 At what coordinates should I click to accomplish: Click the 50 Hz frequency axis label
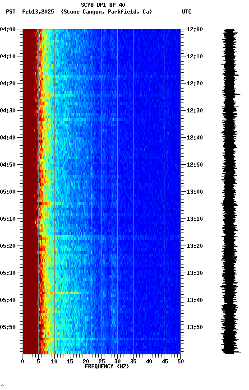pos(181,362)
